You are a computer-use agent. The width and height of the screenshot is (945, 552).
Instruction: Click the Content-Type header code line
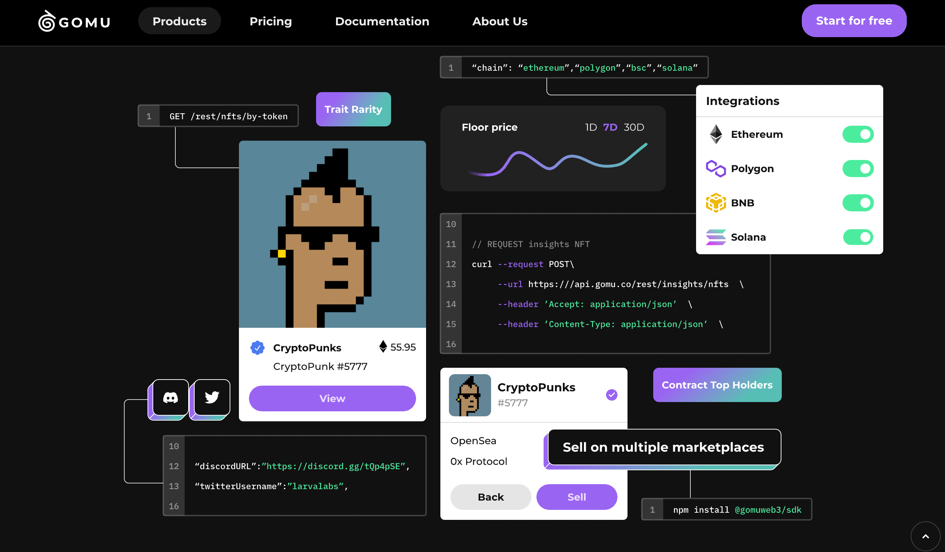coord(610,324)
